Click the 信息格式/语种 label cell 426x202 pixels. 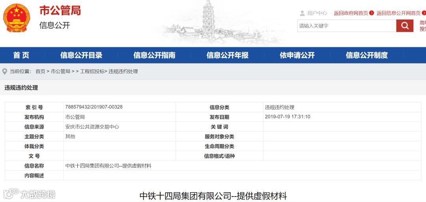click(220, 156)
